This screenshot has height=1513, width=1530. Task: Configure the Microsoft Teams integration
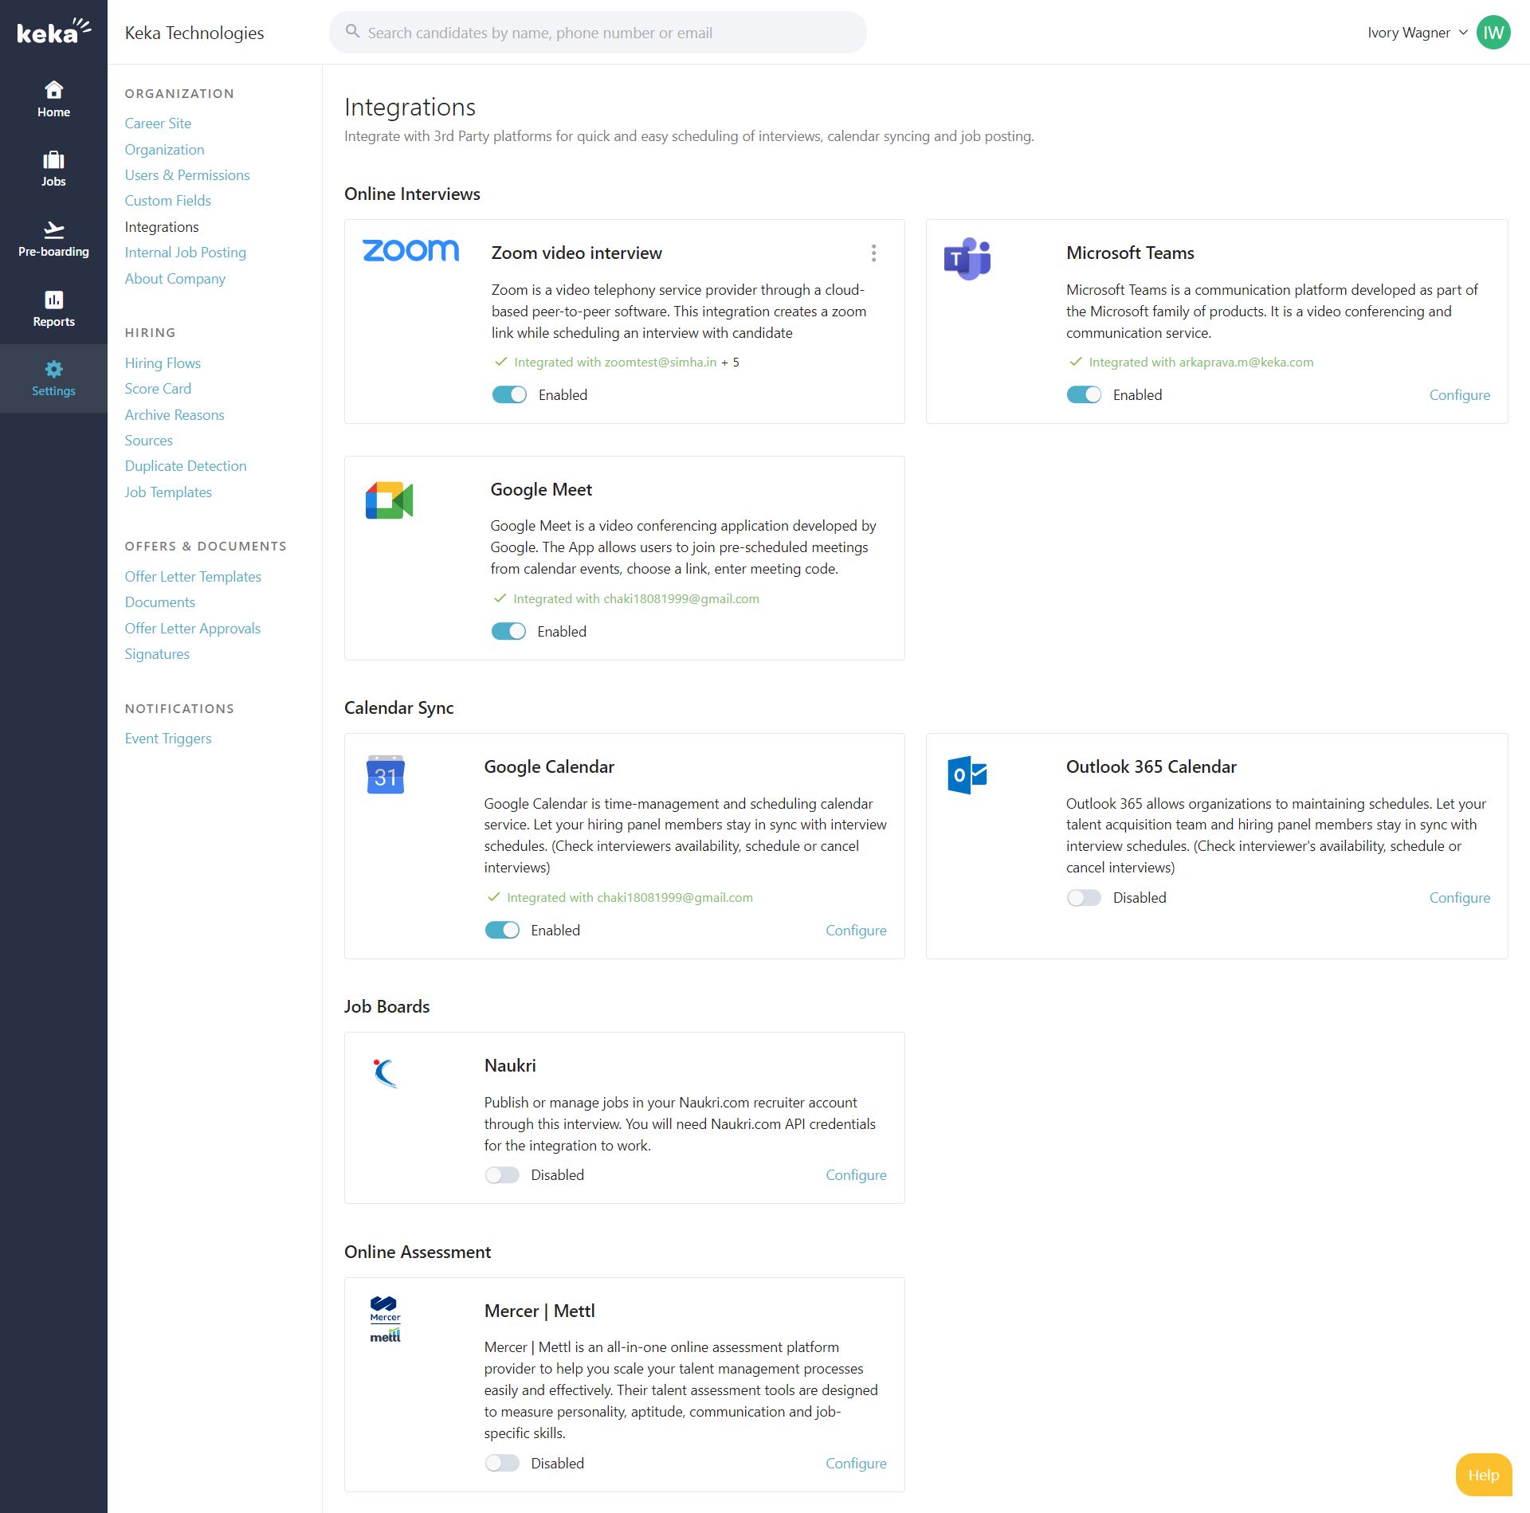click(1459, 395)
